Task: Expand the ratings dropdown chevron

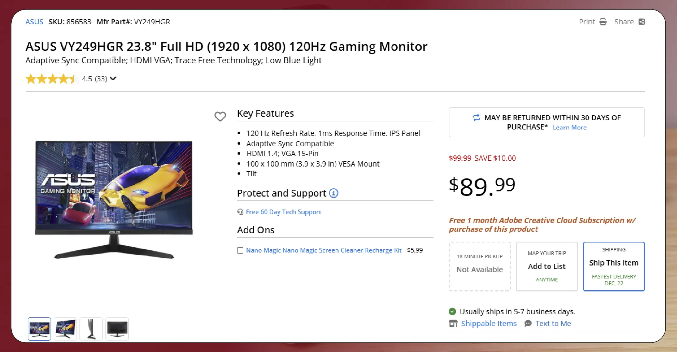Action: [x=113, y=79]
